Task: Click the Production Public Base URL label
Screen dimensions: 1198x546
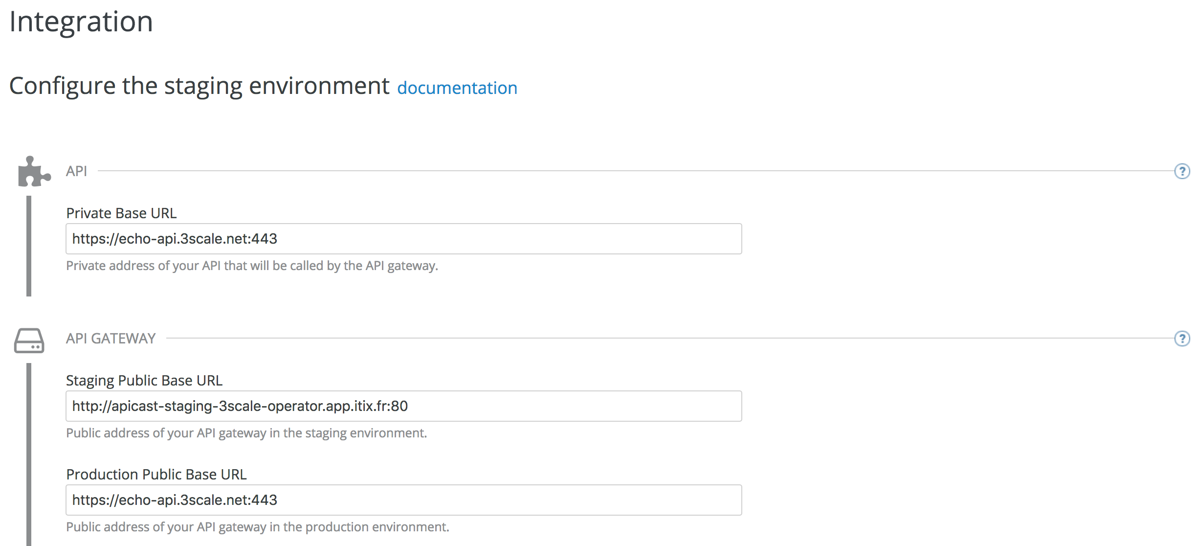Action: [x=156, y=475]
